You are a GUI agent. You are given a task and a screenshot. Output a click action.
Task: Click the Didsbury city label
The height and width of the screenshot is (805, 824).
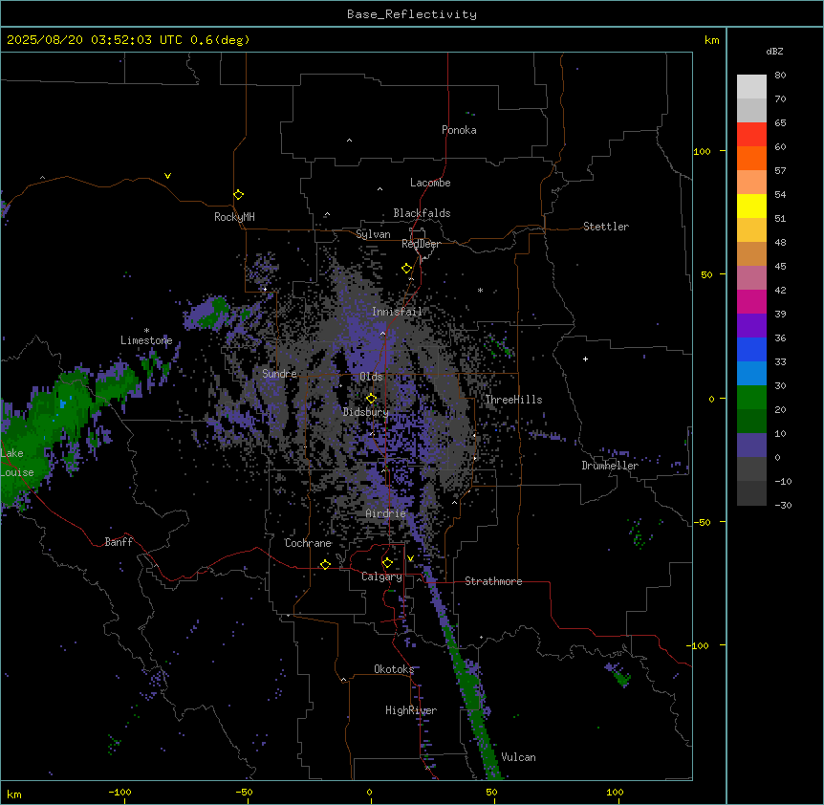point(366,412)
